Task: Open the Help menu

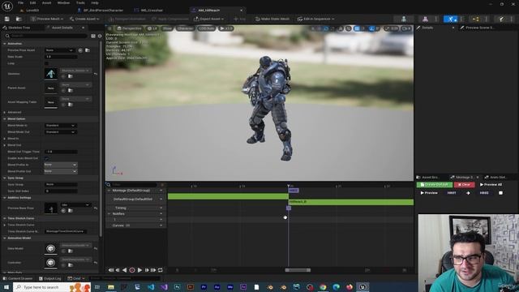Action: (95, 2)
